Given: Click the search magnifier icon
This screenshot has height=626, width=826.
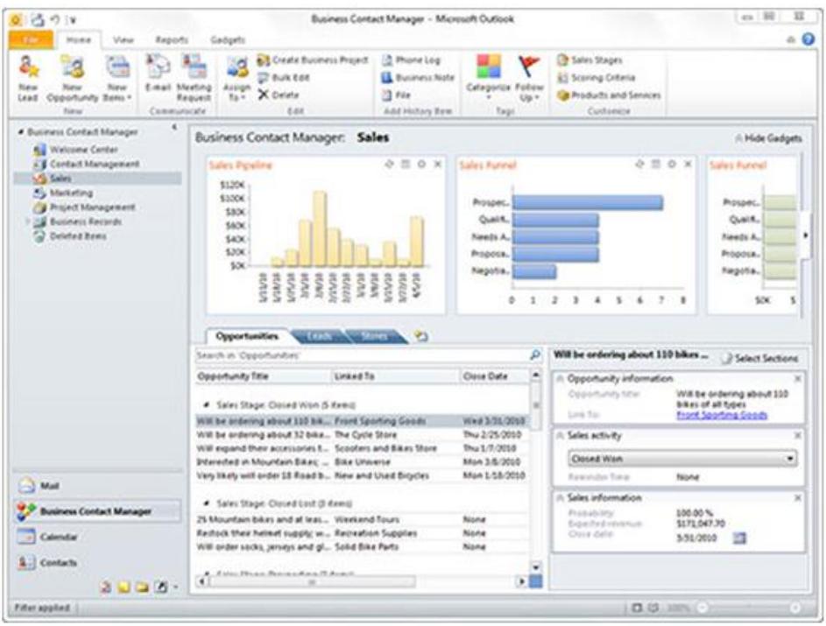Looking at the screenshot, I should 535,355.
